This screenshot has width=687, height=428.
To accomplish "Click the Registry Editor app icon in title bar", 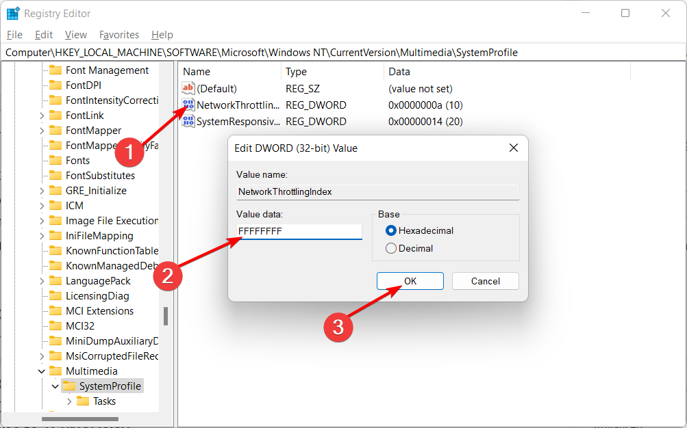I will pos(12,12).
